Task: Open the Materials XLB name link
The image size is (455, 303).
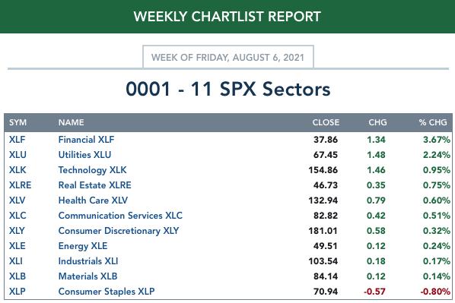Action: (x=87, y=276)
